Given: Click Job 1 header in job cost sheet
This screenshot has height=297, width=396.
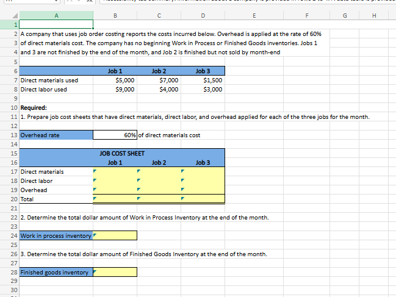Looking at the screenshot, I should [115, 162].
